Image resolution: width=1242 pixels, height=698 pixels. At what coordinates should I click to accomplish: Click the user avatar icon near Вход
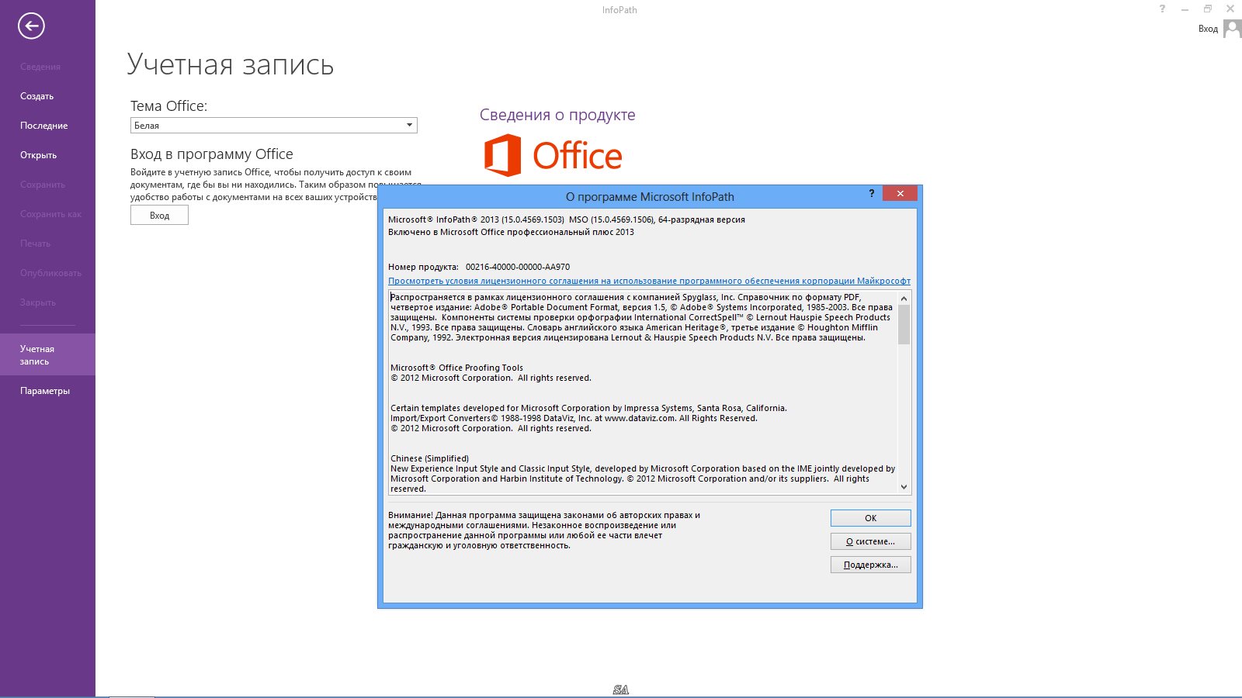[1232, 29]
